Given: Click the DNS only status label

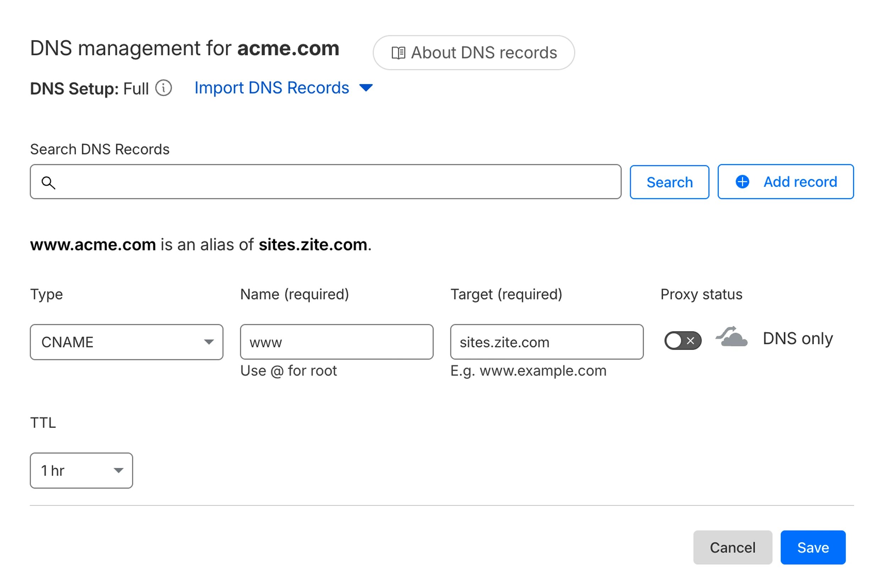Looking at the screenshot, I should click(x=798, y=339).
